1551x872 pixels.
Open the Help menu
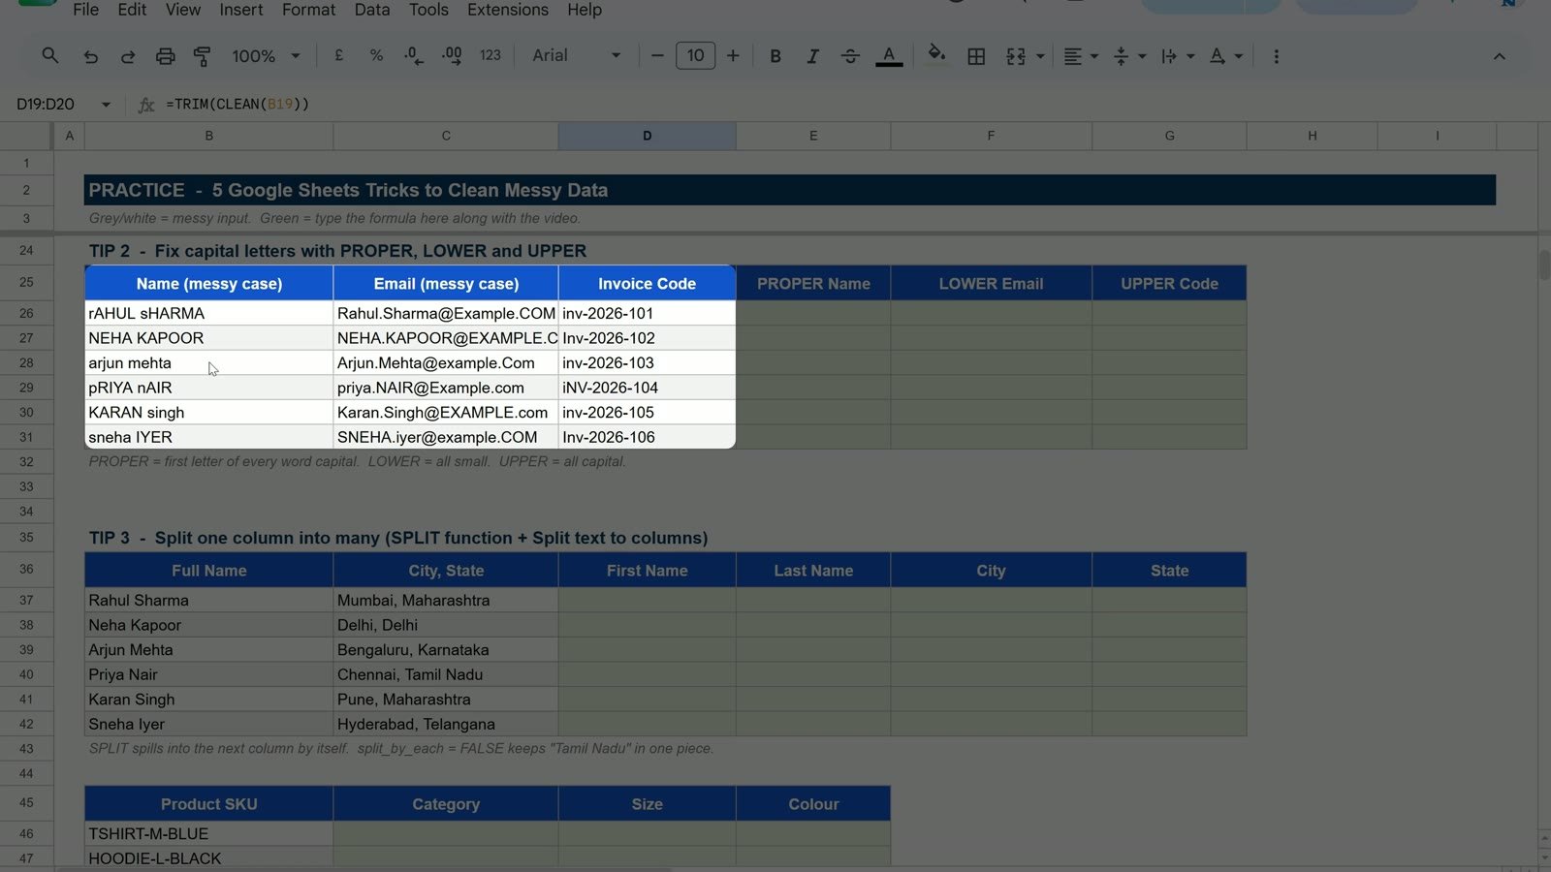[x=584, y=10]
